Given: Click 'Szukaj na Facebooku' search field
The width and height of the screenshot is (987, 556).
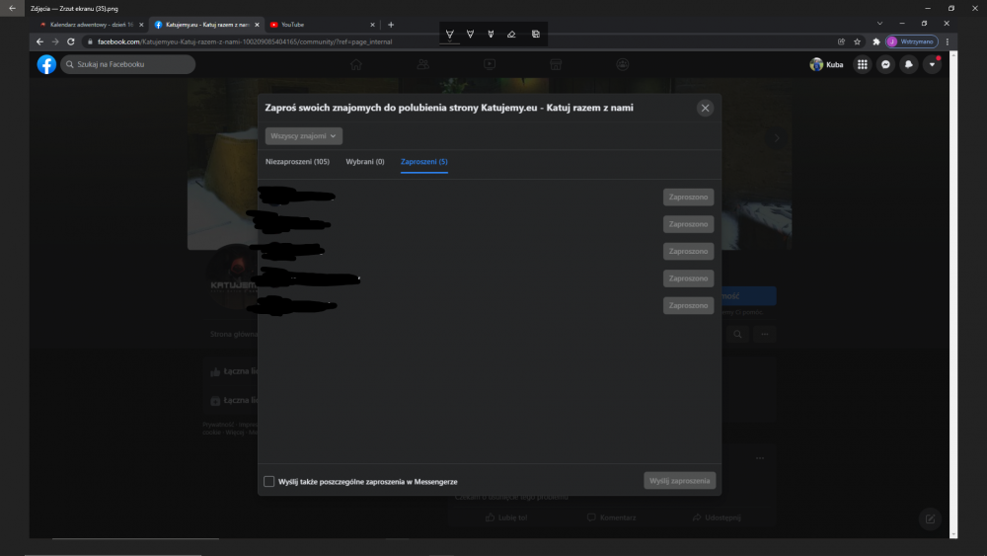Looking at the screenshot, I should pyautogui.click(x=127, y=64).
